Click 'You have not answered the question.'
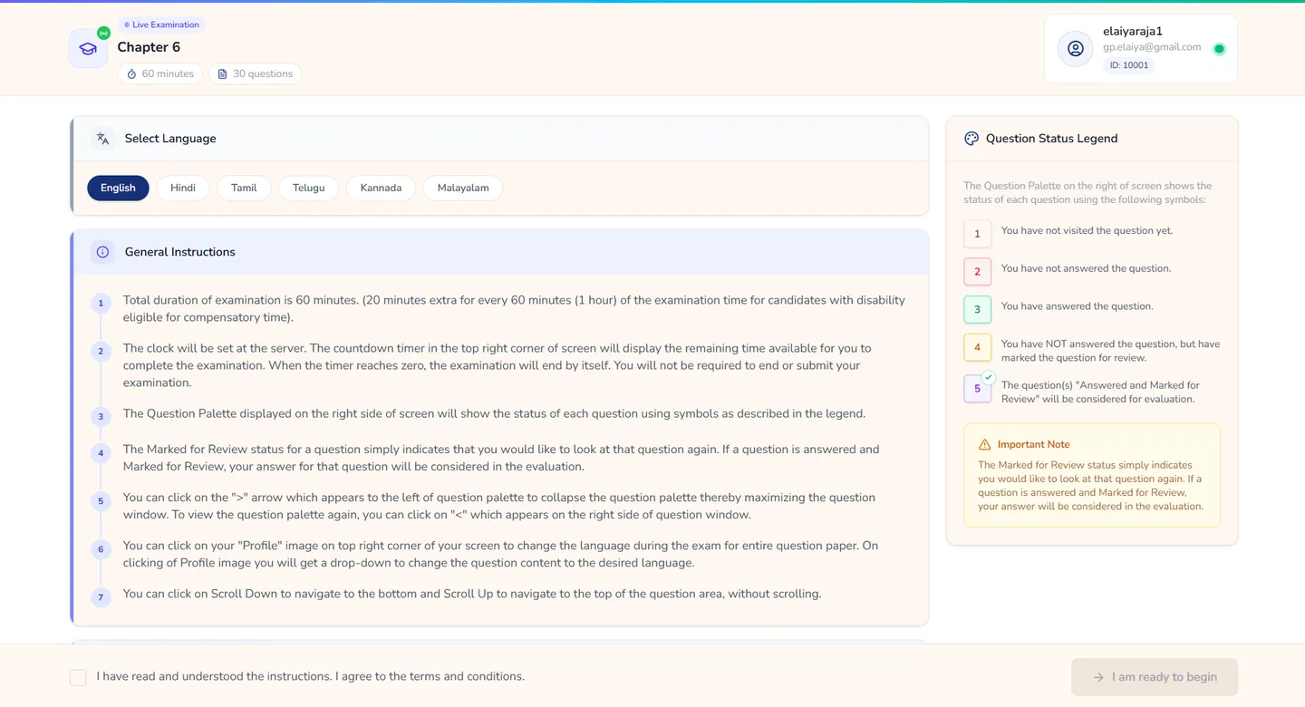This screenshot has height=707, width=1305. [1086, 268]
